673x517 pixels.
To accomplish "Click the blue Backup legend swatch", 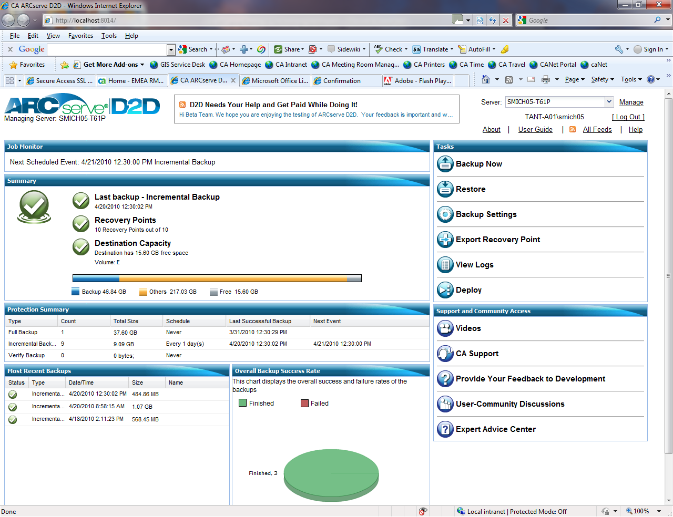I will coord(75,292).
